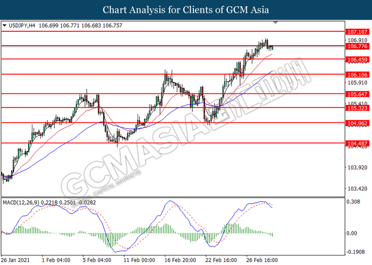The width and height of the screenshot is (372, 265).
Task: Select the 106.106 price level label
Action: click(x=357, y=75)
